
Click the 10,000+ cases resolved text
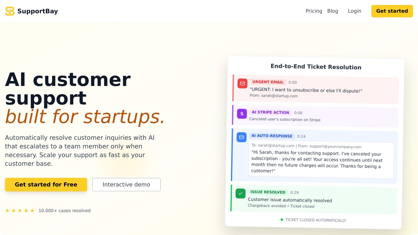[x=65, y=211]
